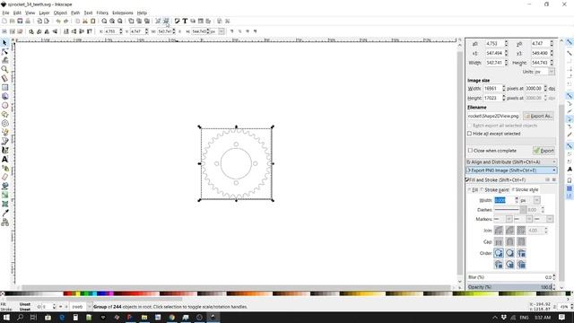
Task: Click the Undo toolbar icon
Action: point(57,22)
